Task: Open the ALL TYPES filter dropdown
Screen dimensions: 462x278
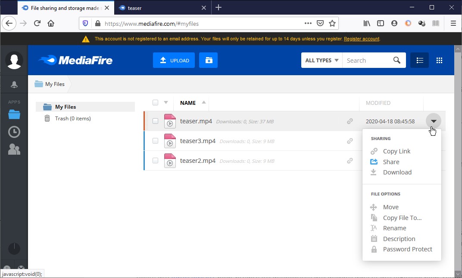Action: 322,61
